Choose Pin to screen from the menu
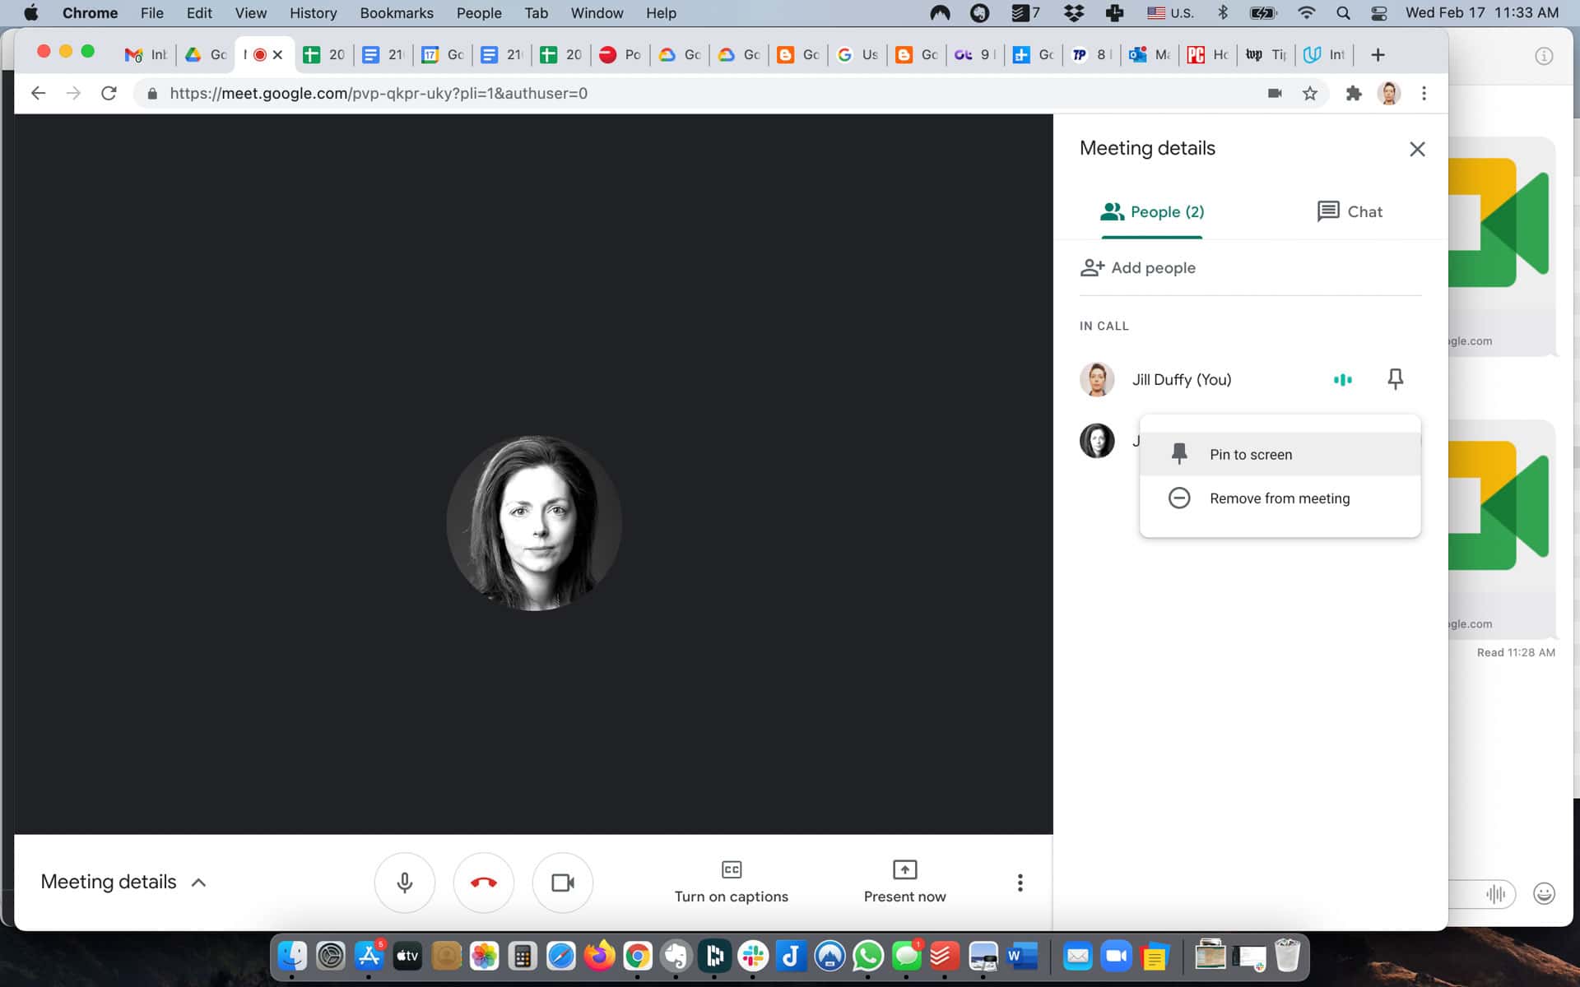This screenshot has width=1580, height=987. (1250, 455)
